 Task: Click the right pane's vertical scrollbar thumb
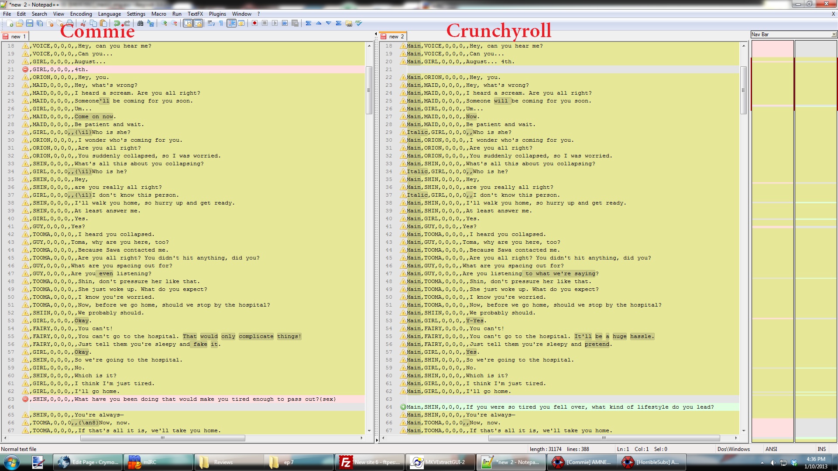pyautogui.click(x=744, y=90)
